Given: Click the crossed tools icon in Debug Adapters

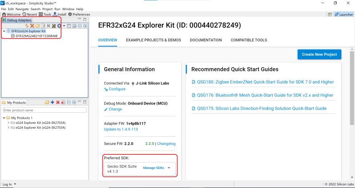Looking at the screenshot, I should (x=54, y=26).
